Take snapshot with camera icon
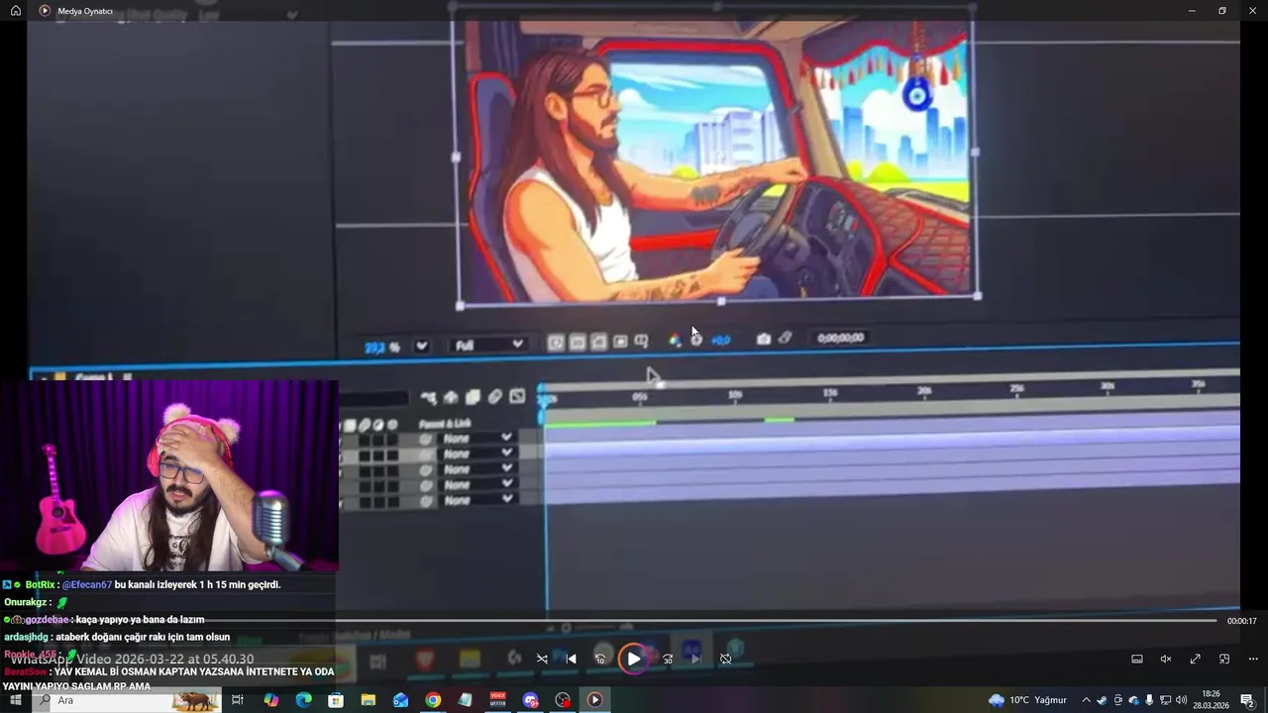 pyautogui.click(x=763, y=339)
